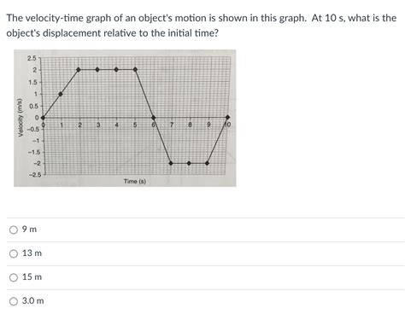405x320 pixels.
Task: Click the diamond marker at 7 s, -2 m/s
Action: 171,163
